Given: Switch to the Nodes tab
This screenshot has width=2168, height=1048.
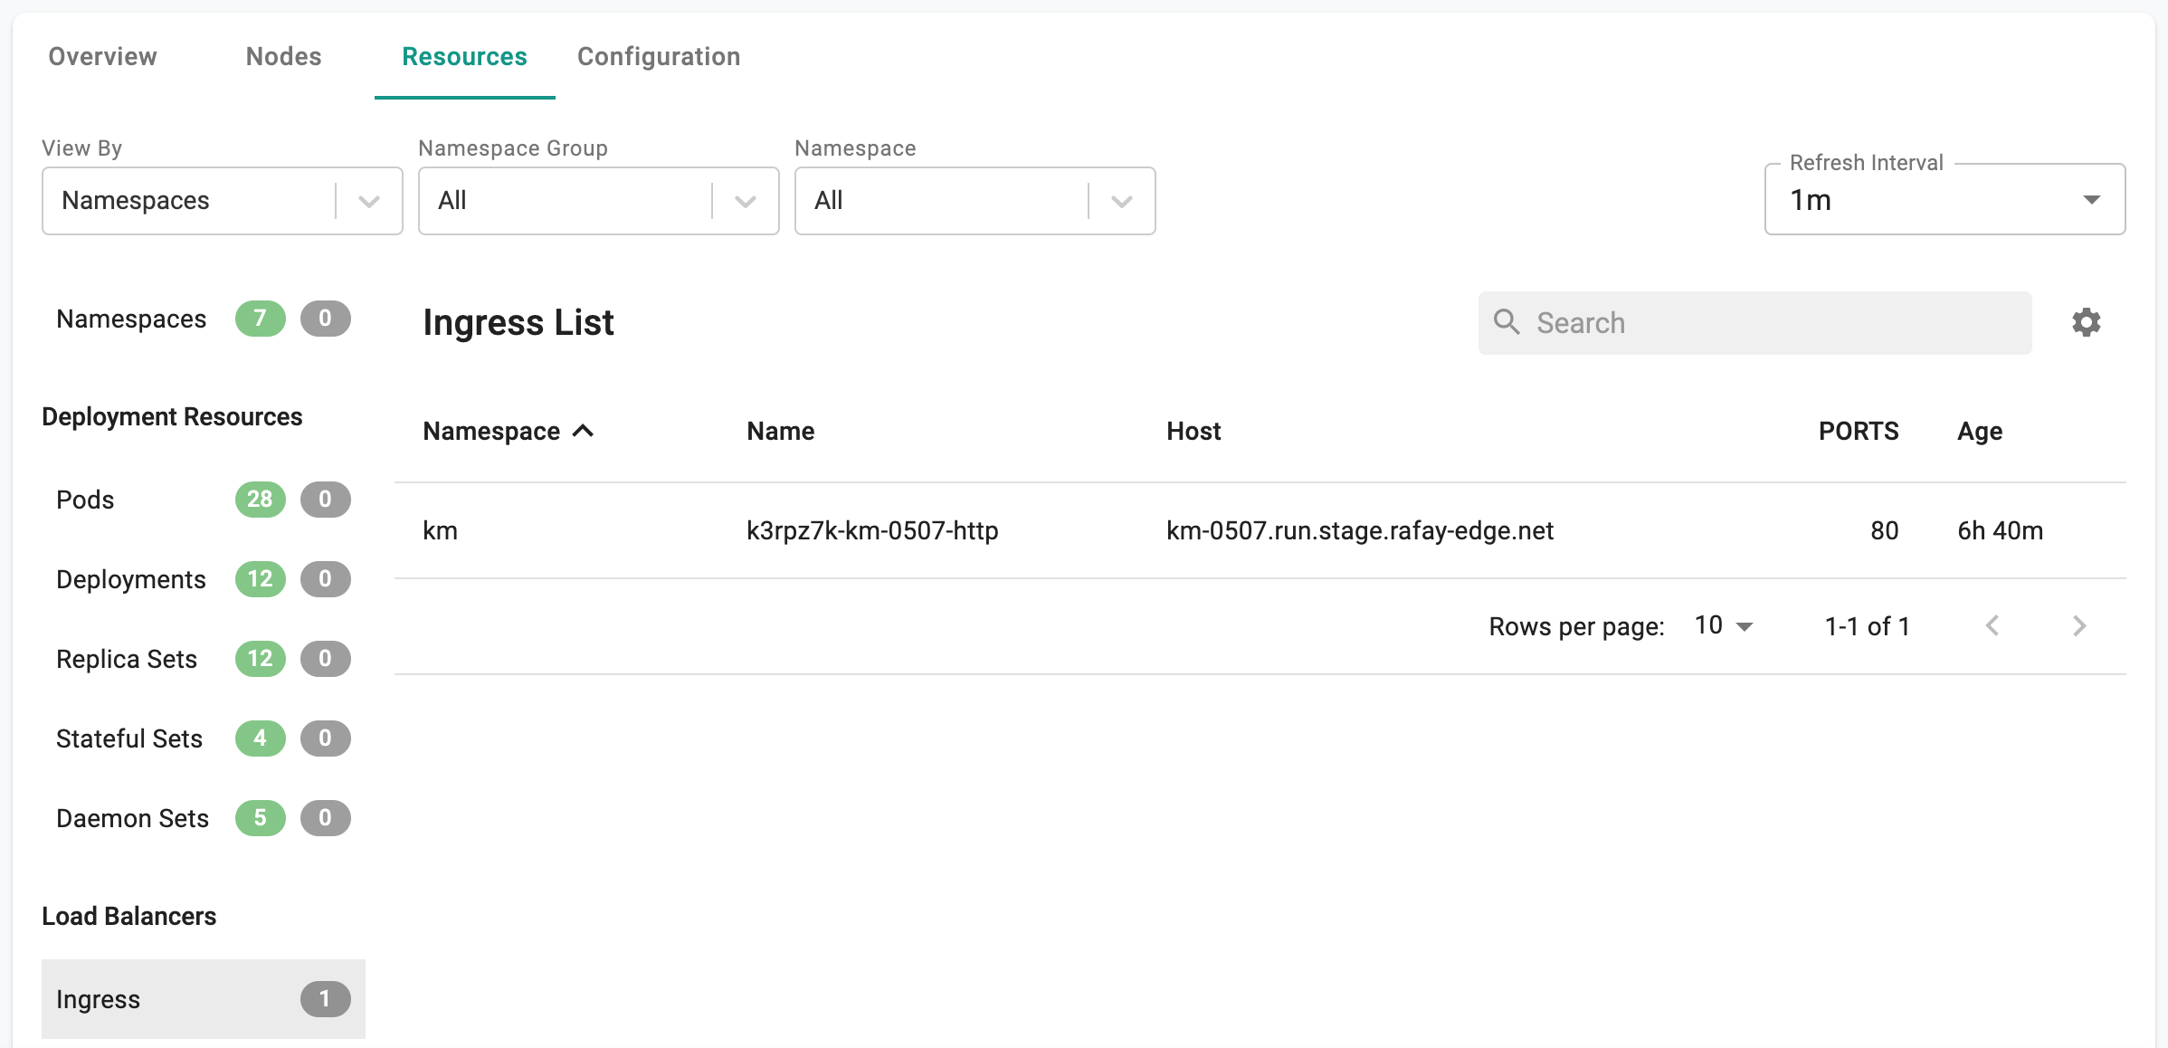Looking at the screenshot, I should (283, 56).
